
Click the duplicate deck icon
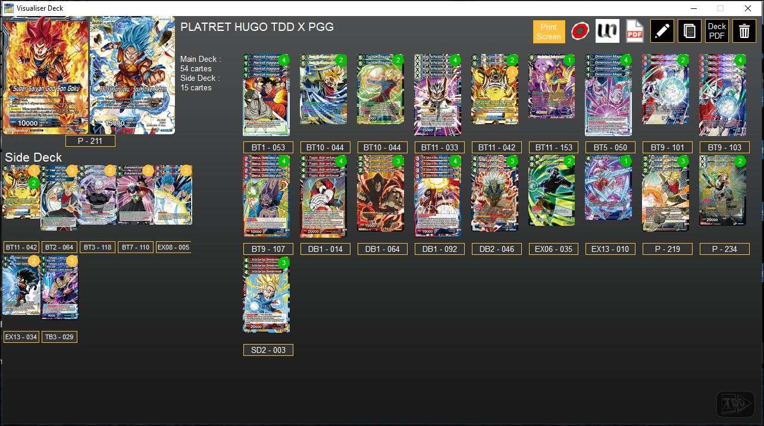(x=689, y=31)
